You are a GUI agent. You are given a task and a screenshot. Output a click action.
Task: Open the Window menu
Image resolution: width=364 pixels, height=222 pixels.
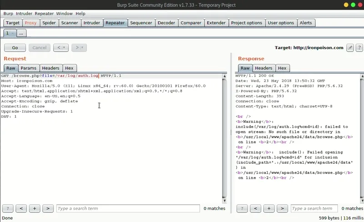tap(64, 14)
